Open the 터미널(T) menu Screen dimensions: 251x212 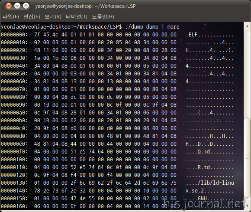[x=77, y=16]
